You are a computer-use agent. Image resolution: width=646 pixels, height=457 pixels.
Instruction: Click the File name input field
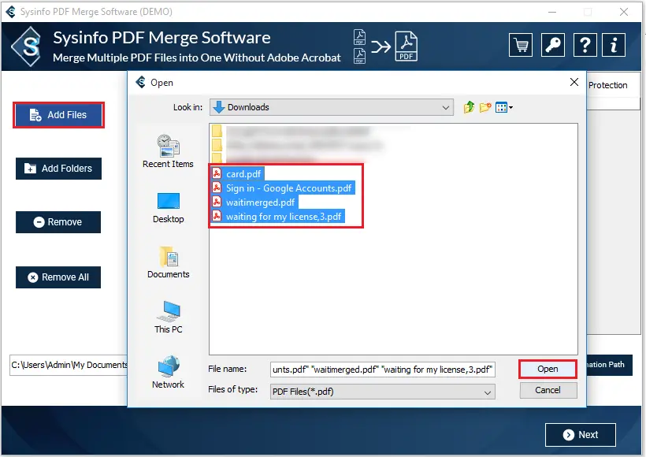(x=383, y=370)
